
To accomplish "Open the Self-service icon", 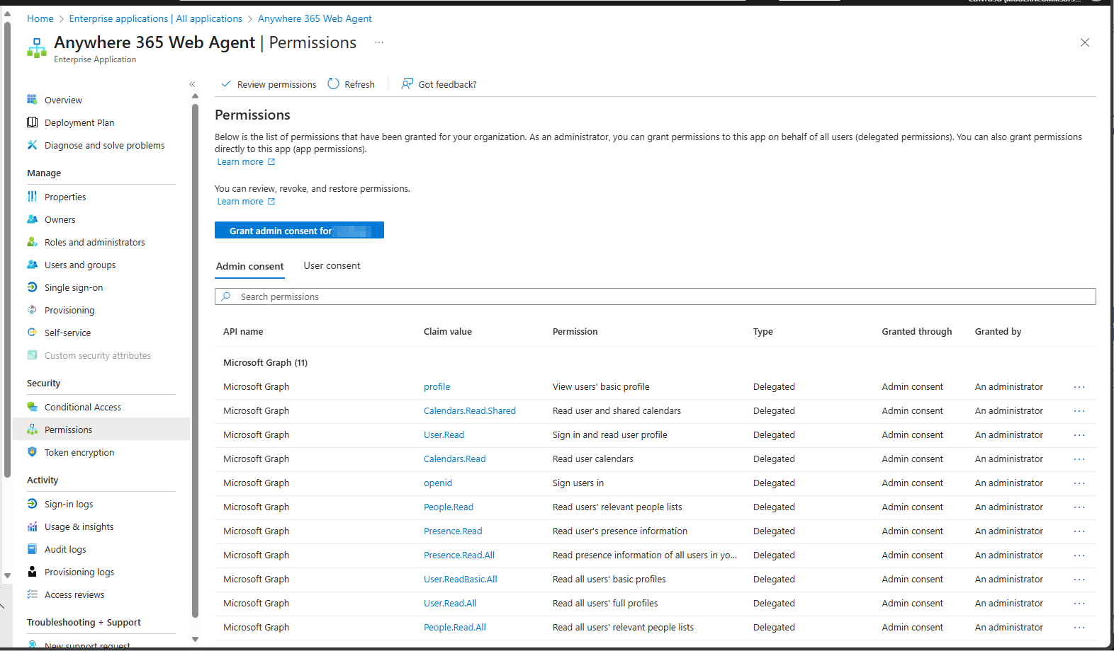I will point(32,333).
